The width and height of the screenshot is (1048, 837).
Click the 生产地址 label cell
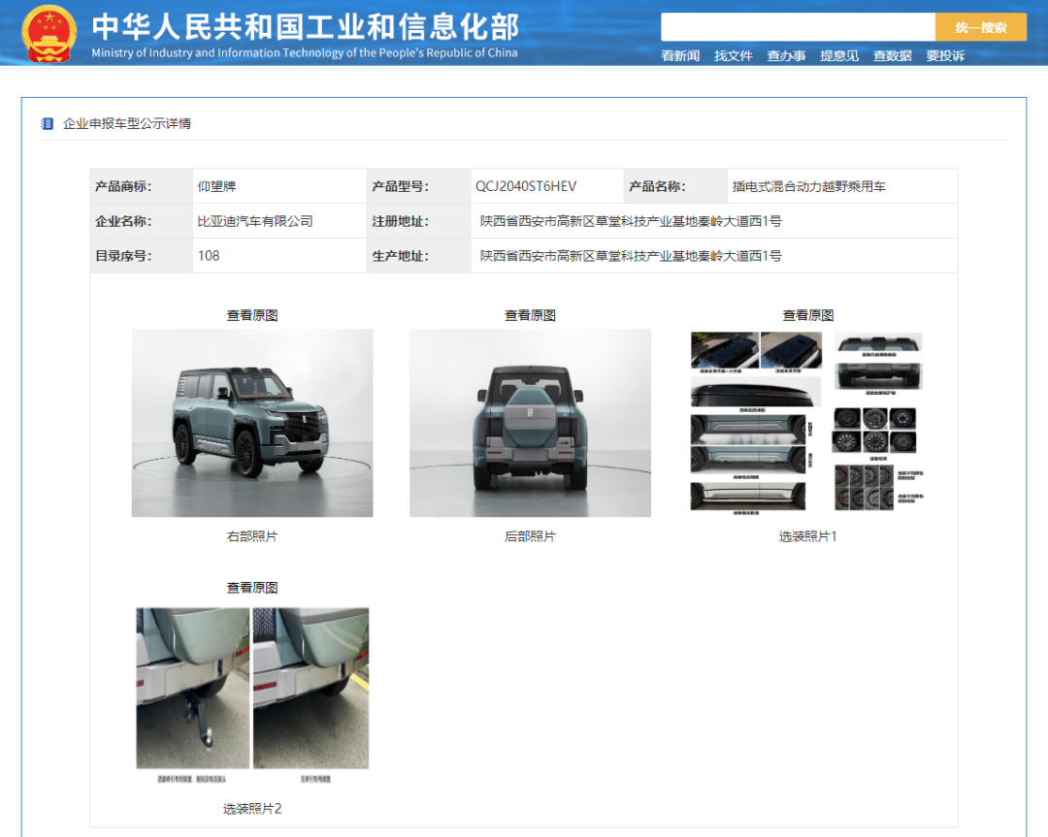point(418,256)
